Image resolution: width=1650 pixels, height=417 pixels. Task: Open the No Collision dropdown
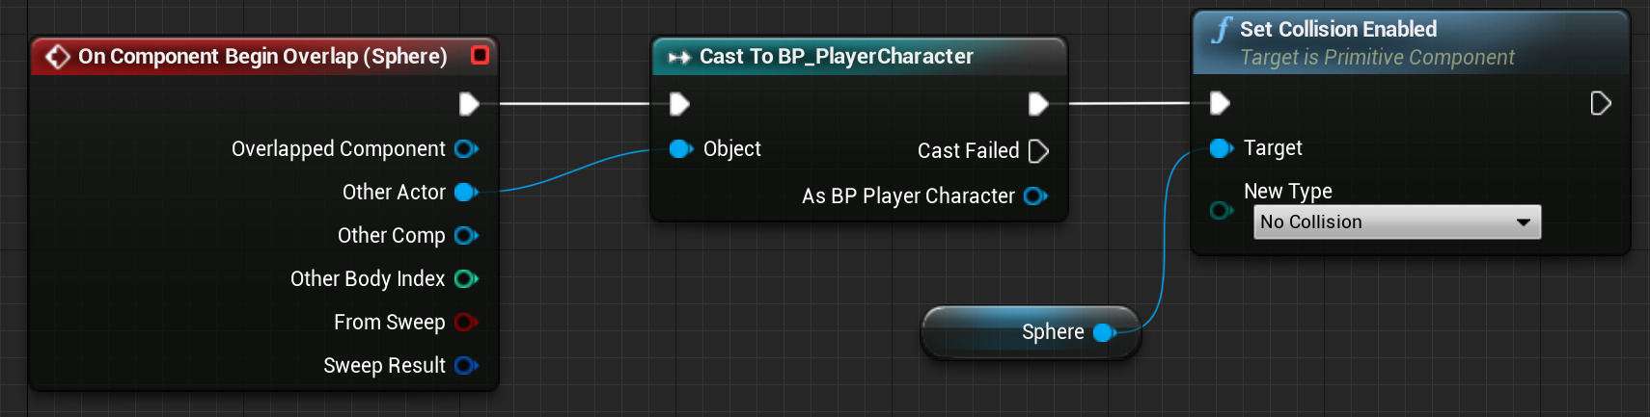(1396, 222)
